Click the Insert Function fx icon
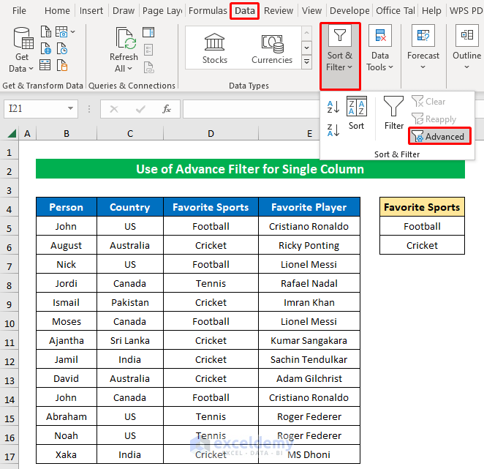 pyautogui.click(x=167, y=109)
